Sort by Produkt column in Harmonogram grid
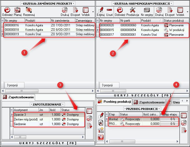Viewport: 190px width, 147px height. 152,20
